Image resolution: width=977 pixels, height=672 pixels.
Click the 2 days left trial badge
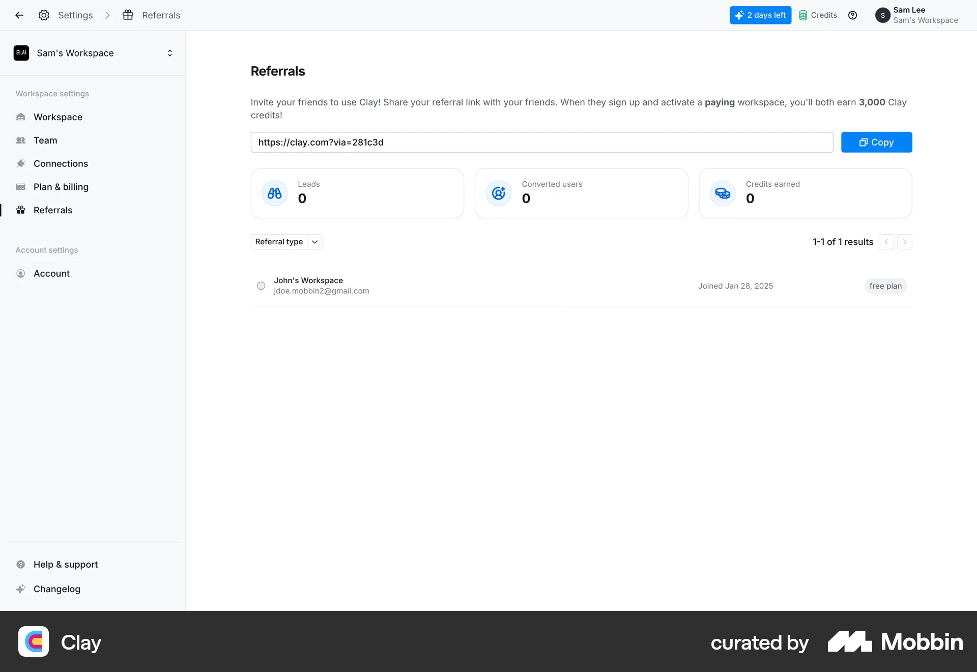pos(760,15)
